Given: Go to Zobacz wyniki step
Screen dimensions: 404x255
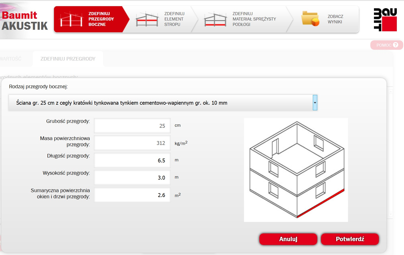Looking at the screenshot, I should point(335,19).
